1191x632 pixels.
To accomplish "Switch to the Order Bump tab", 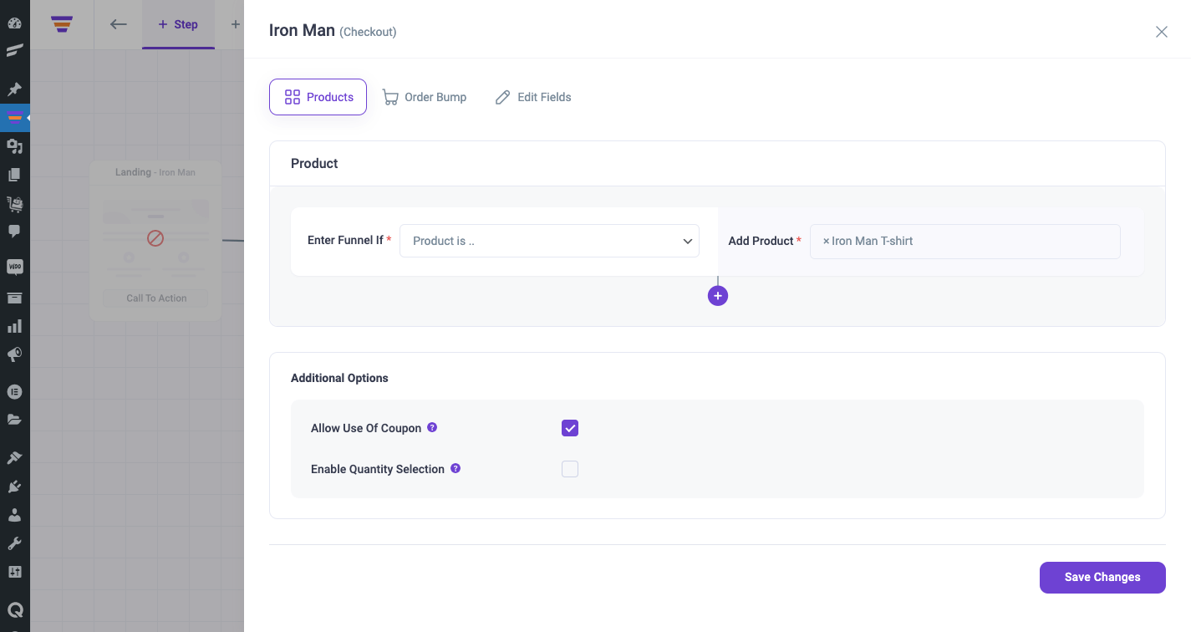I will pyautogui.click(x=425, y=97).
